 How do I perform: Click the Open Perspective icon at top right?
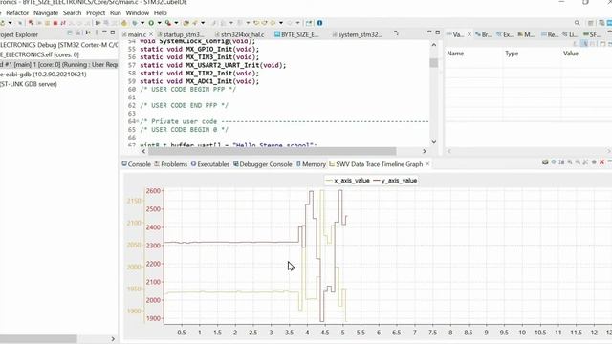(591, 23)
